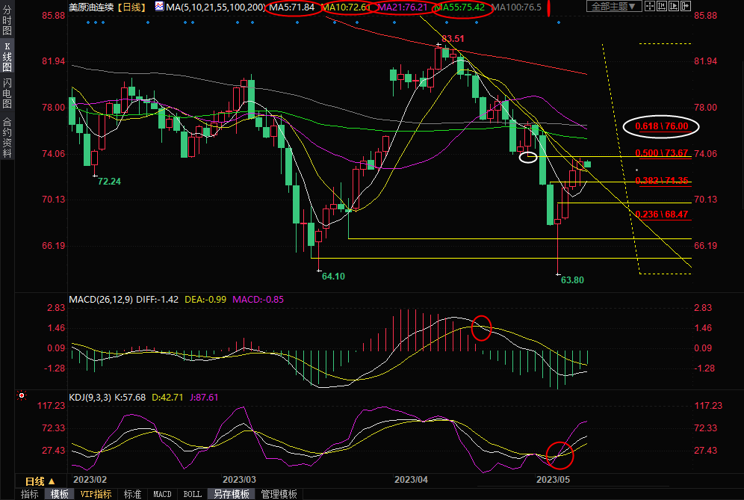Click the 83.51 high price label
The image size is (744, 500).
(x=453, y=38)
